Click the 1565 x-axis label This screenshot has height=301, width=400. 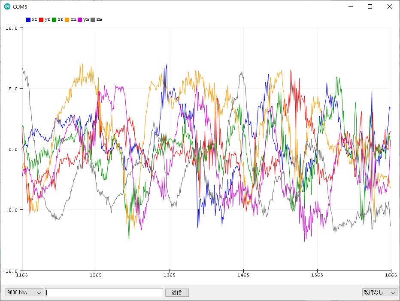click(x=317, y=275)
